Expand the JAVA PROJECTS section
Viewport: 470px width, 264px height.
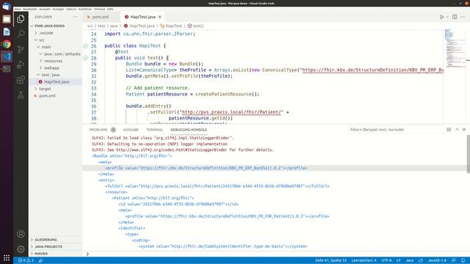pos(48,246)
